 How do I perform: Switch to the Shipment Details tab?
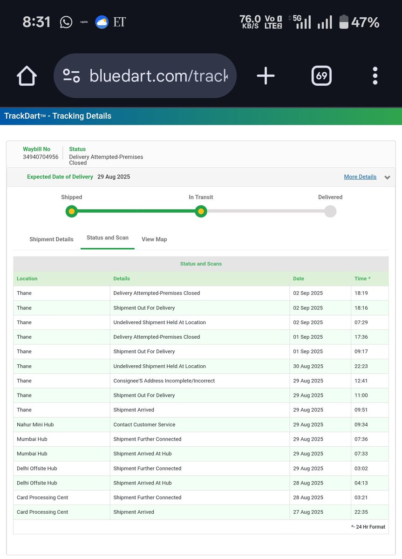click(51, 239)
